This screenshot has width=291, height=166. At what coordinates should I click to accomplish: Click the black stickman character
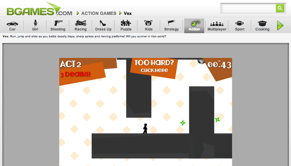coord(145,129)
